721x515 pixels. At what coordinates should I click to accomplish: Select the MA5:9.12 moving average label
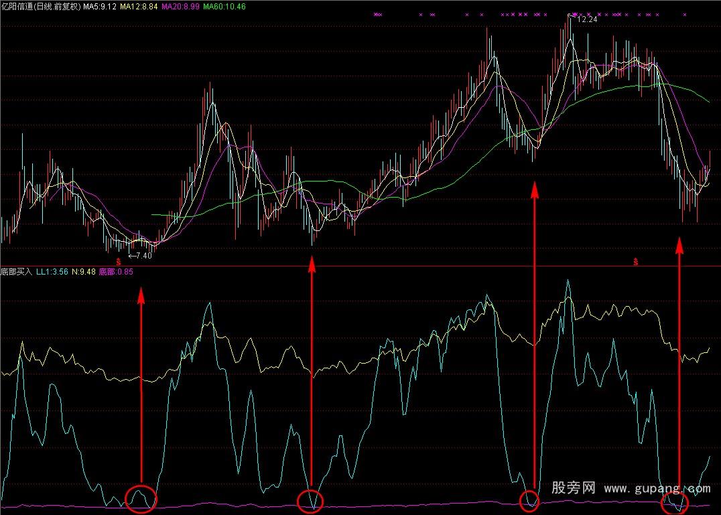(100, 6)
